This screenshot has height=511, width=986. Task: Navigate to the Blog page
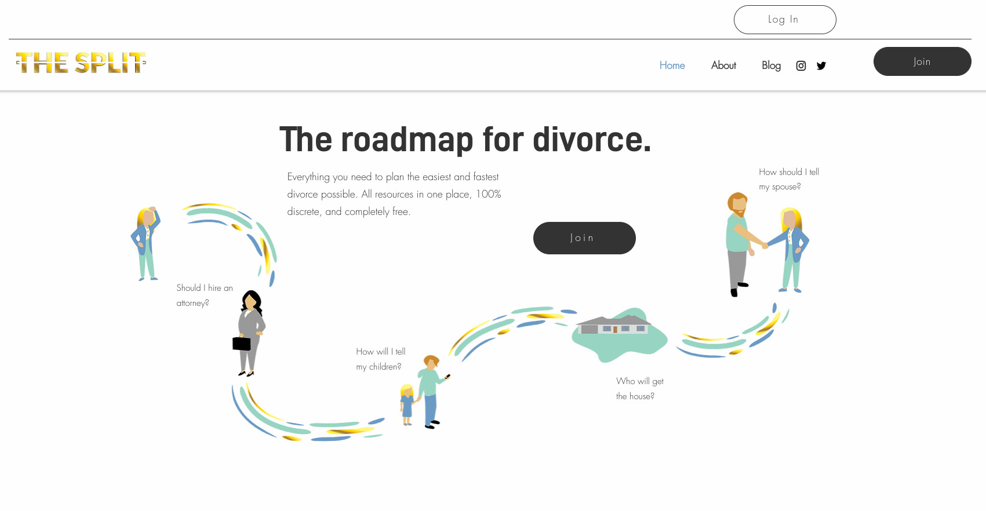(x=770, y=65)
